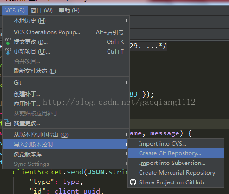Choose VCS Operations Popup...
Image resolution: width=229 pixels, height=194 pixels.
(66, 32)
